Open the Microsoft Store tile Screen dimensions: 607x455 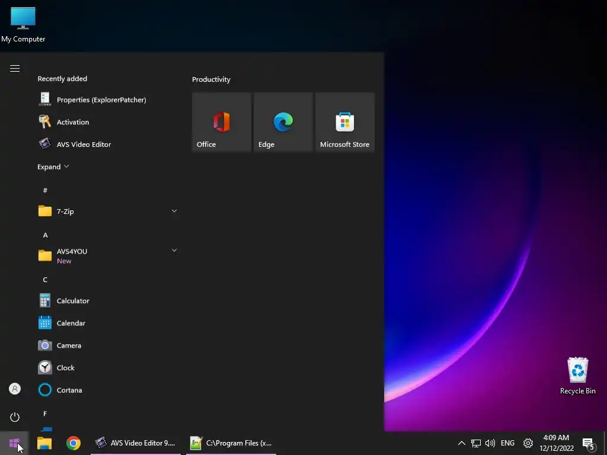click(345, 122)
